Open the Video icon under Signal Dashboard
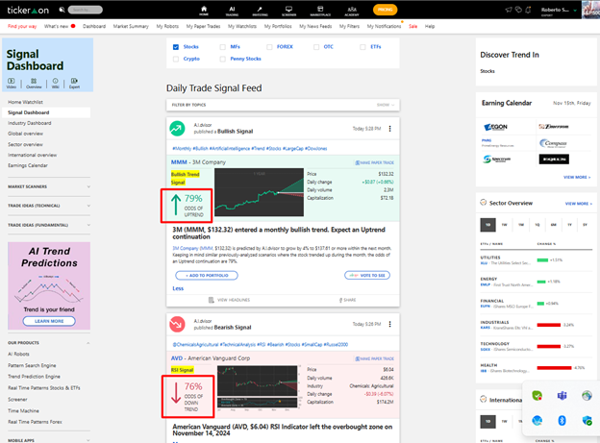 click(12, 83)
